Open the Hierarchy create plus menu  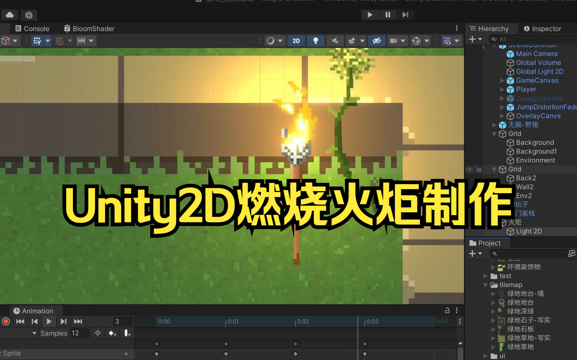(475, 39)
